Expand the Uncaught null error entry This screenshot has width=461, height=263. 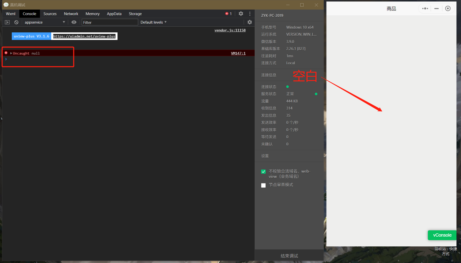(11, 53)
